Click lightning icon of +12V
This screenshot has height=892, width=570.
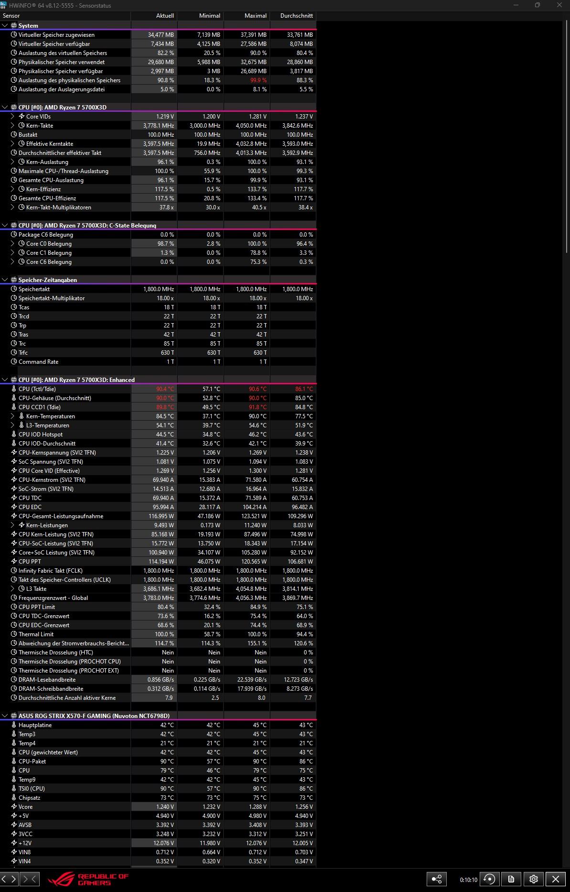[14, 843]
